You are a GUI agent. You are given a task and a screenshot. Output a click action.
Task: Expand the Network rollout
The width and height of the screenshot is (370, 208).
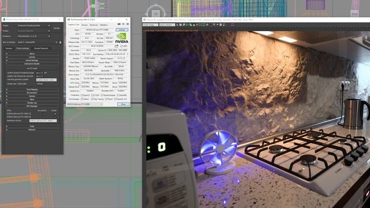click(32, 129)
